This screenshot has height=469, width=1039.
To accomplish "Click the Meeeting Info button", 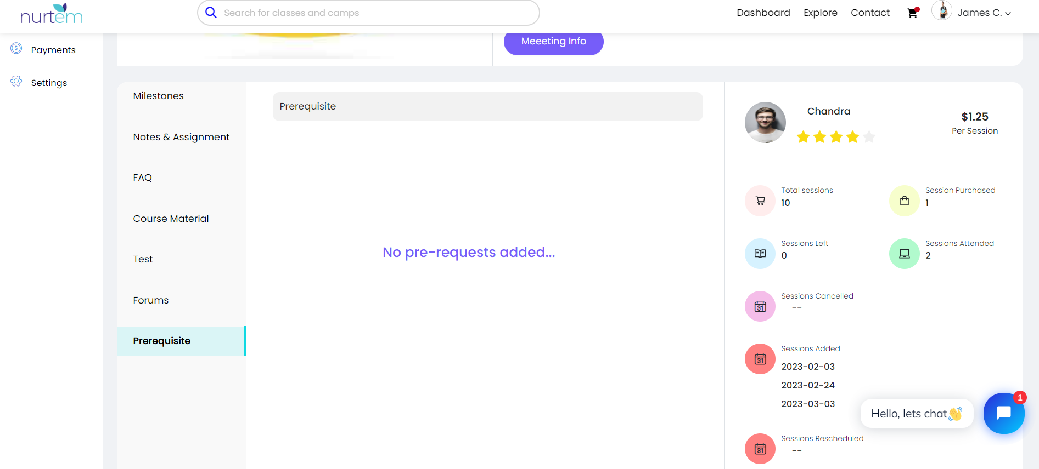I will pos(553,42).
